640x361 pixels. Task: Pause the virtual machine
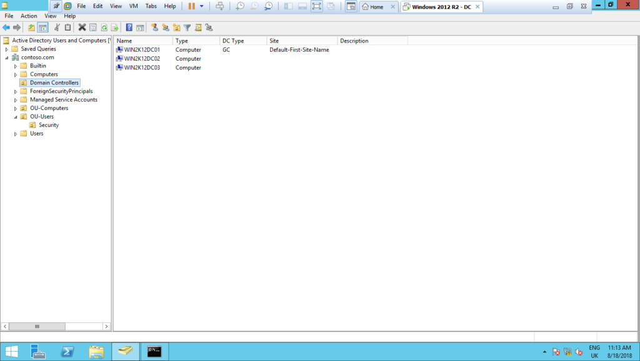(x=191, y=6)
